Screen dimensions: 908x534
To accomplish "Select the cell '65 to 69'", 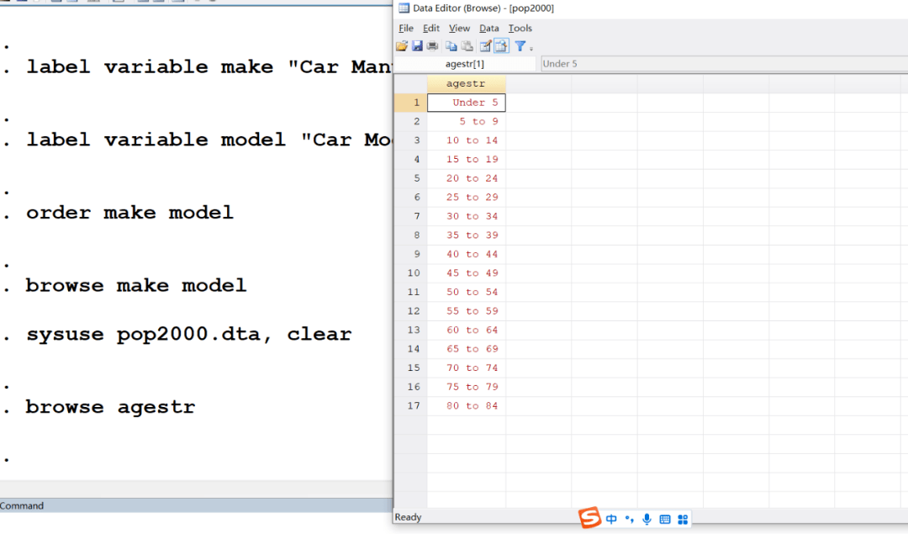I will click(466, 349).
